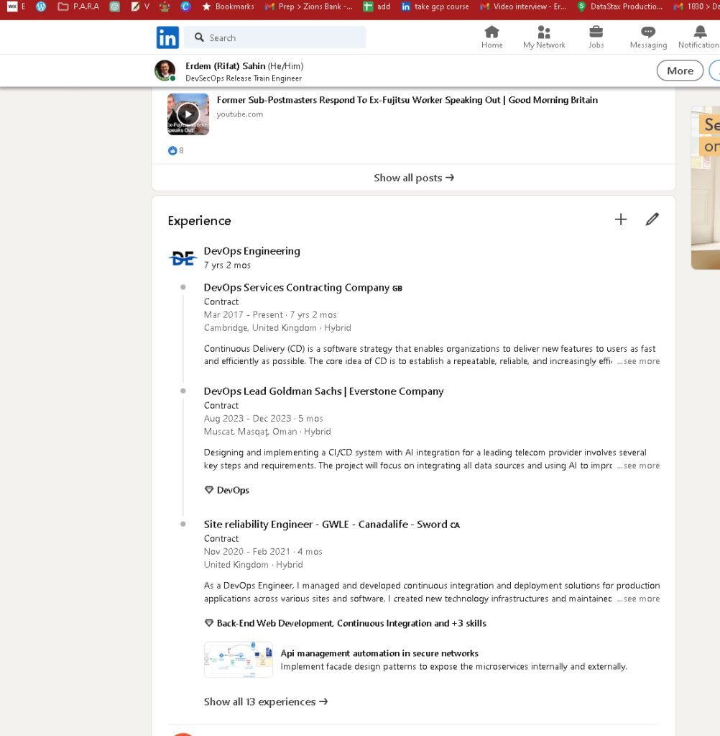Click 'DevOps Lead Goldman Sachs | Everstone Company' title
This screenshot has width=720, height=736.
pos(323,391)
